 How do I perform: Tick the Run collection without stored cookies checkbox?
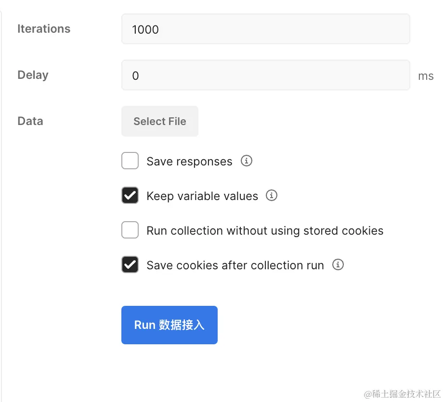(x=130, y=230)
